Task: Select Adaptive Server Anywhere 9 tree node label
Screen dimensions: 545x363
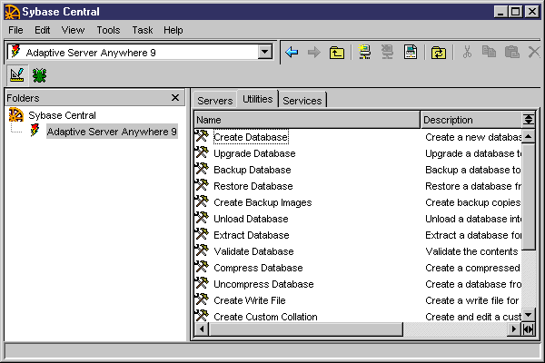Action: click(x=112, y=132)
